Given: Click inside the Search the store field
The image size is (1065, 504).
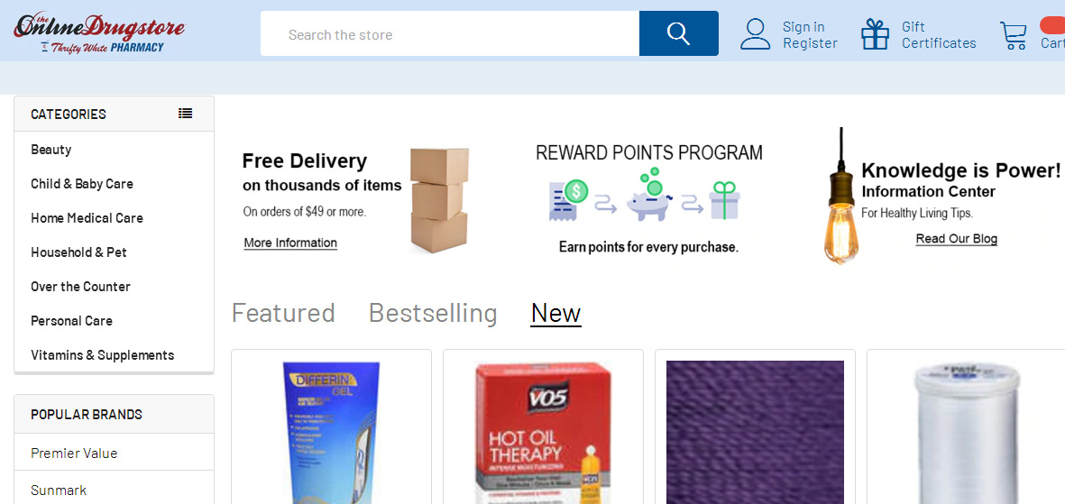Looking at the screenshot, I should pyautogui.click(x=450, y=33).
